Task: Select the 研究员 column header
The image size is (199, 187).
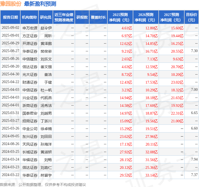Action: click(x=46, y=17)
